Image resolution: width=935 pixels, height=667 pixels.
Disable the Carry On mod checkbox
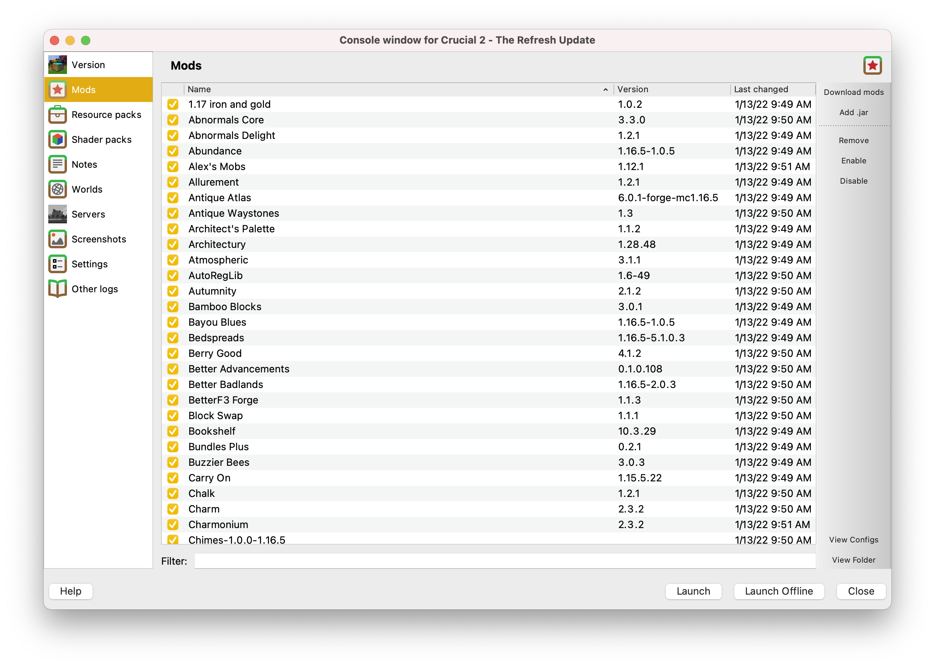tap(173, 478)
